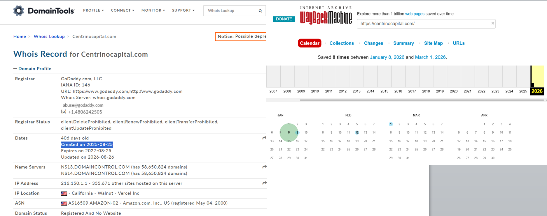Open the Site Map tab
The height and width of the screenshot is (216, 547).
(433, 43)
